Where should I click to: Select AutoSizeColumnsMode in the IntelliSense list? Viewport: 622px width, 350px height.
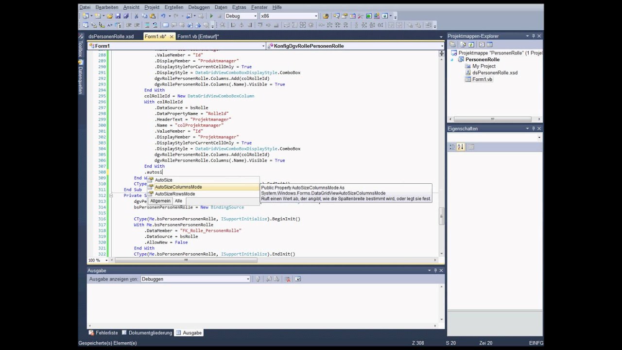204,187
